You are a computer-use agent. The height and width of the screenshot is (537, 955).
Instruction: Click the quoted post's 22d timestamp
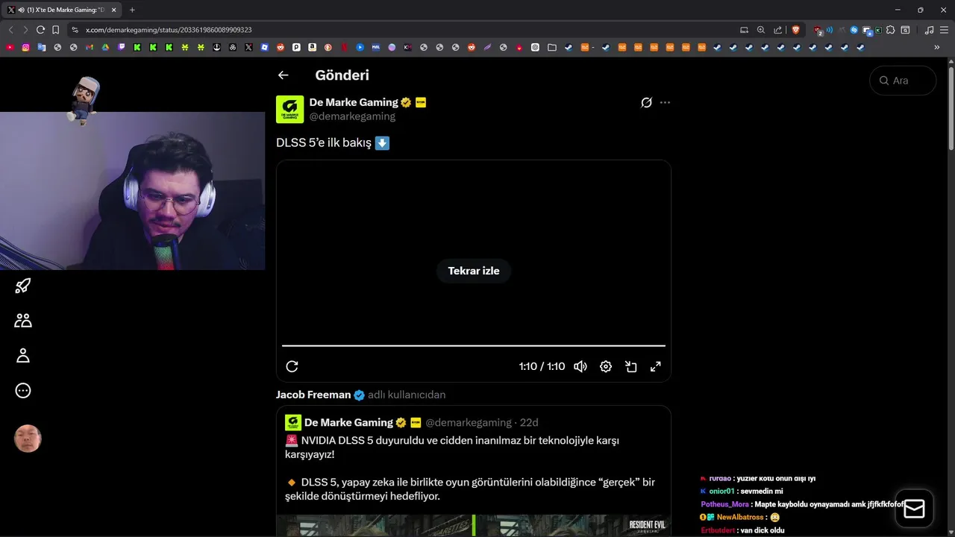pos(529,422)
